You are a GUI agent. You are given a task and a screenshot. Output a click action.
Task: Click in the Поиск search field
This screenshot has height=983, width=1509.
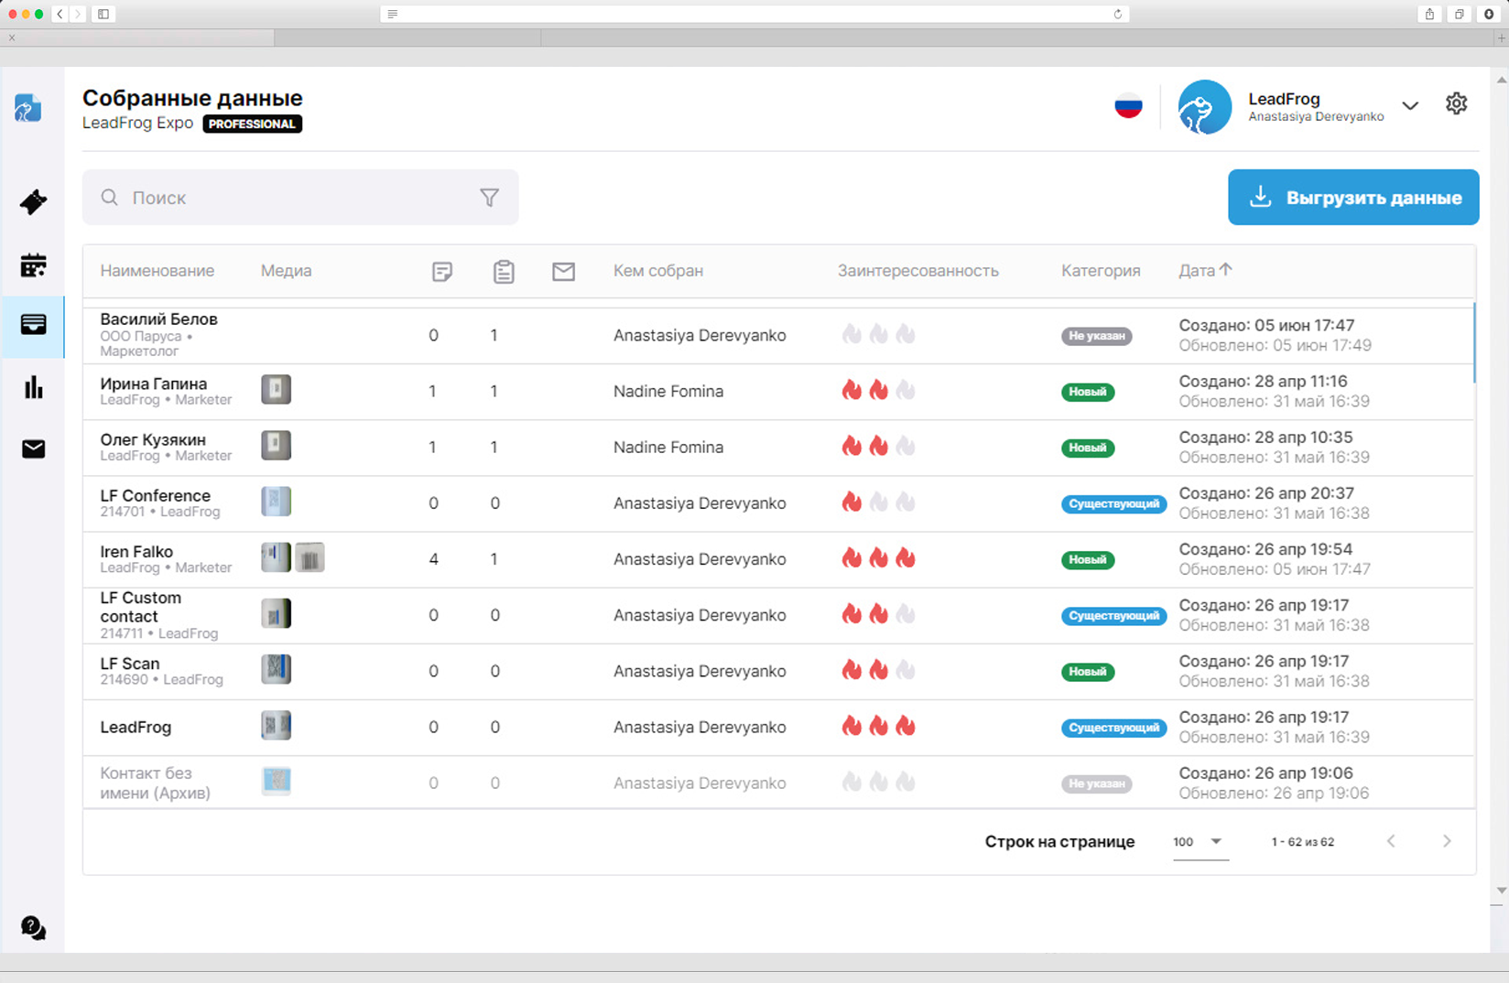pyautogui.click(x=293, y=198)
